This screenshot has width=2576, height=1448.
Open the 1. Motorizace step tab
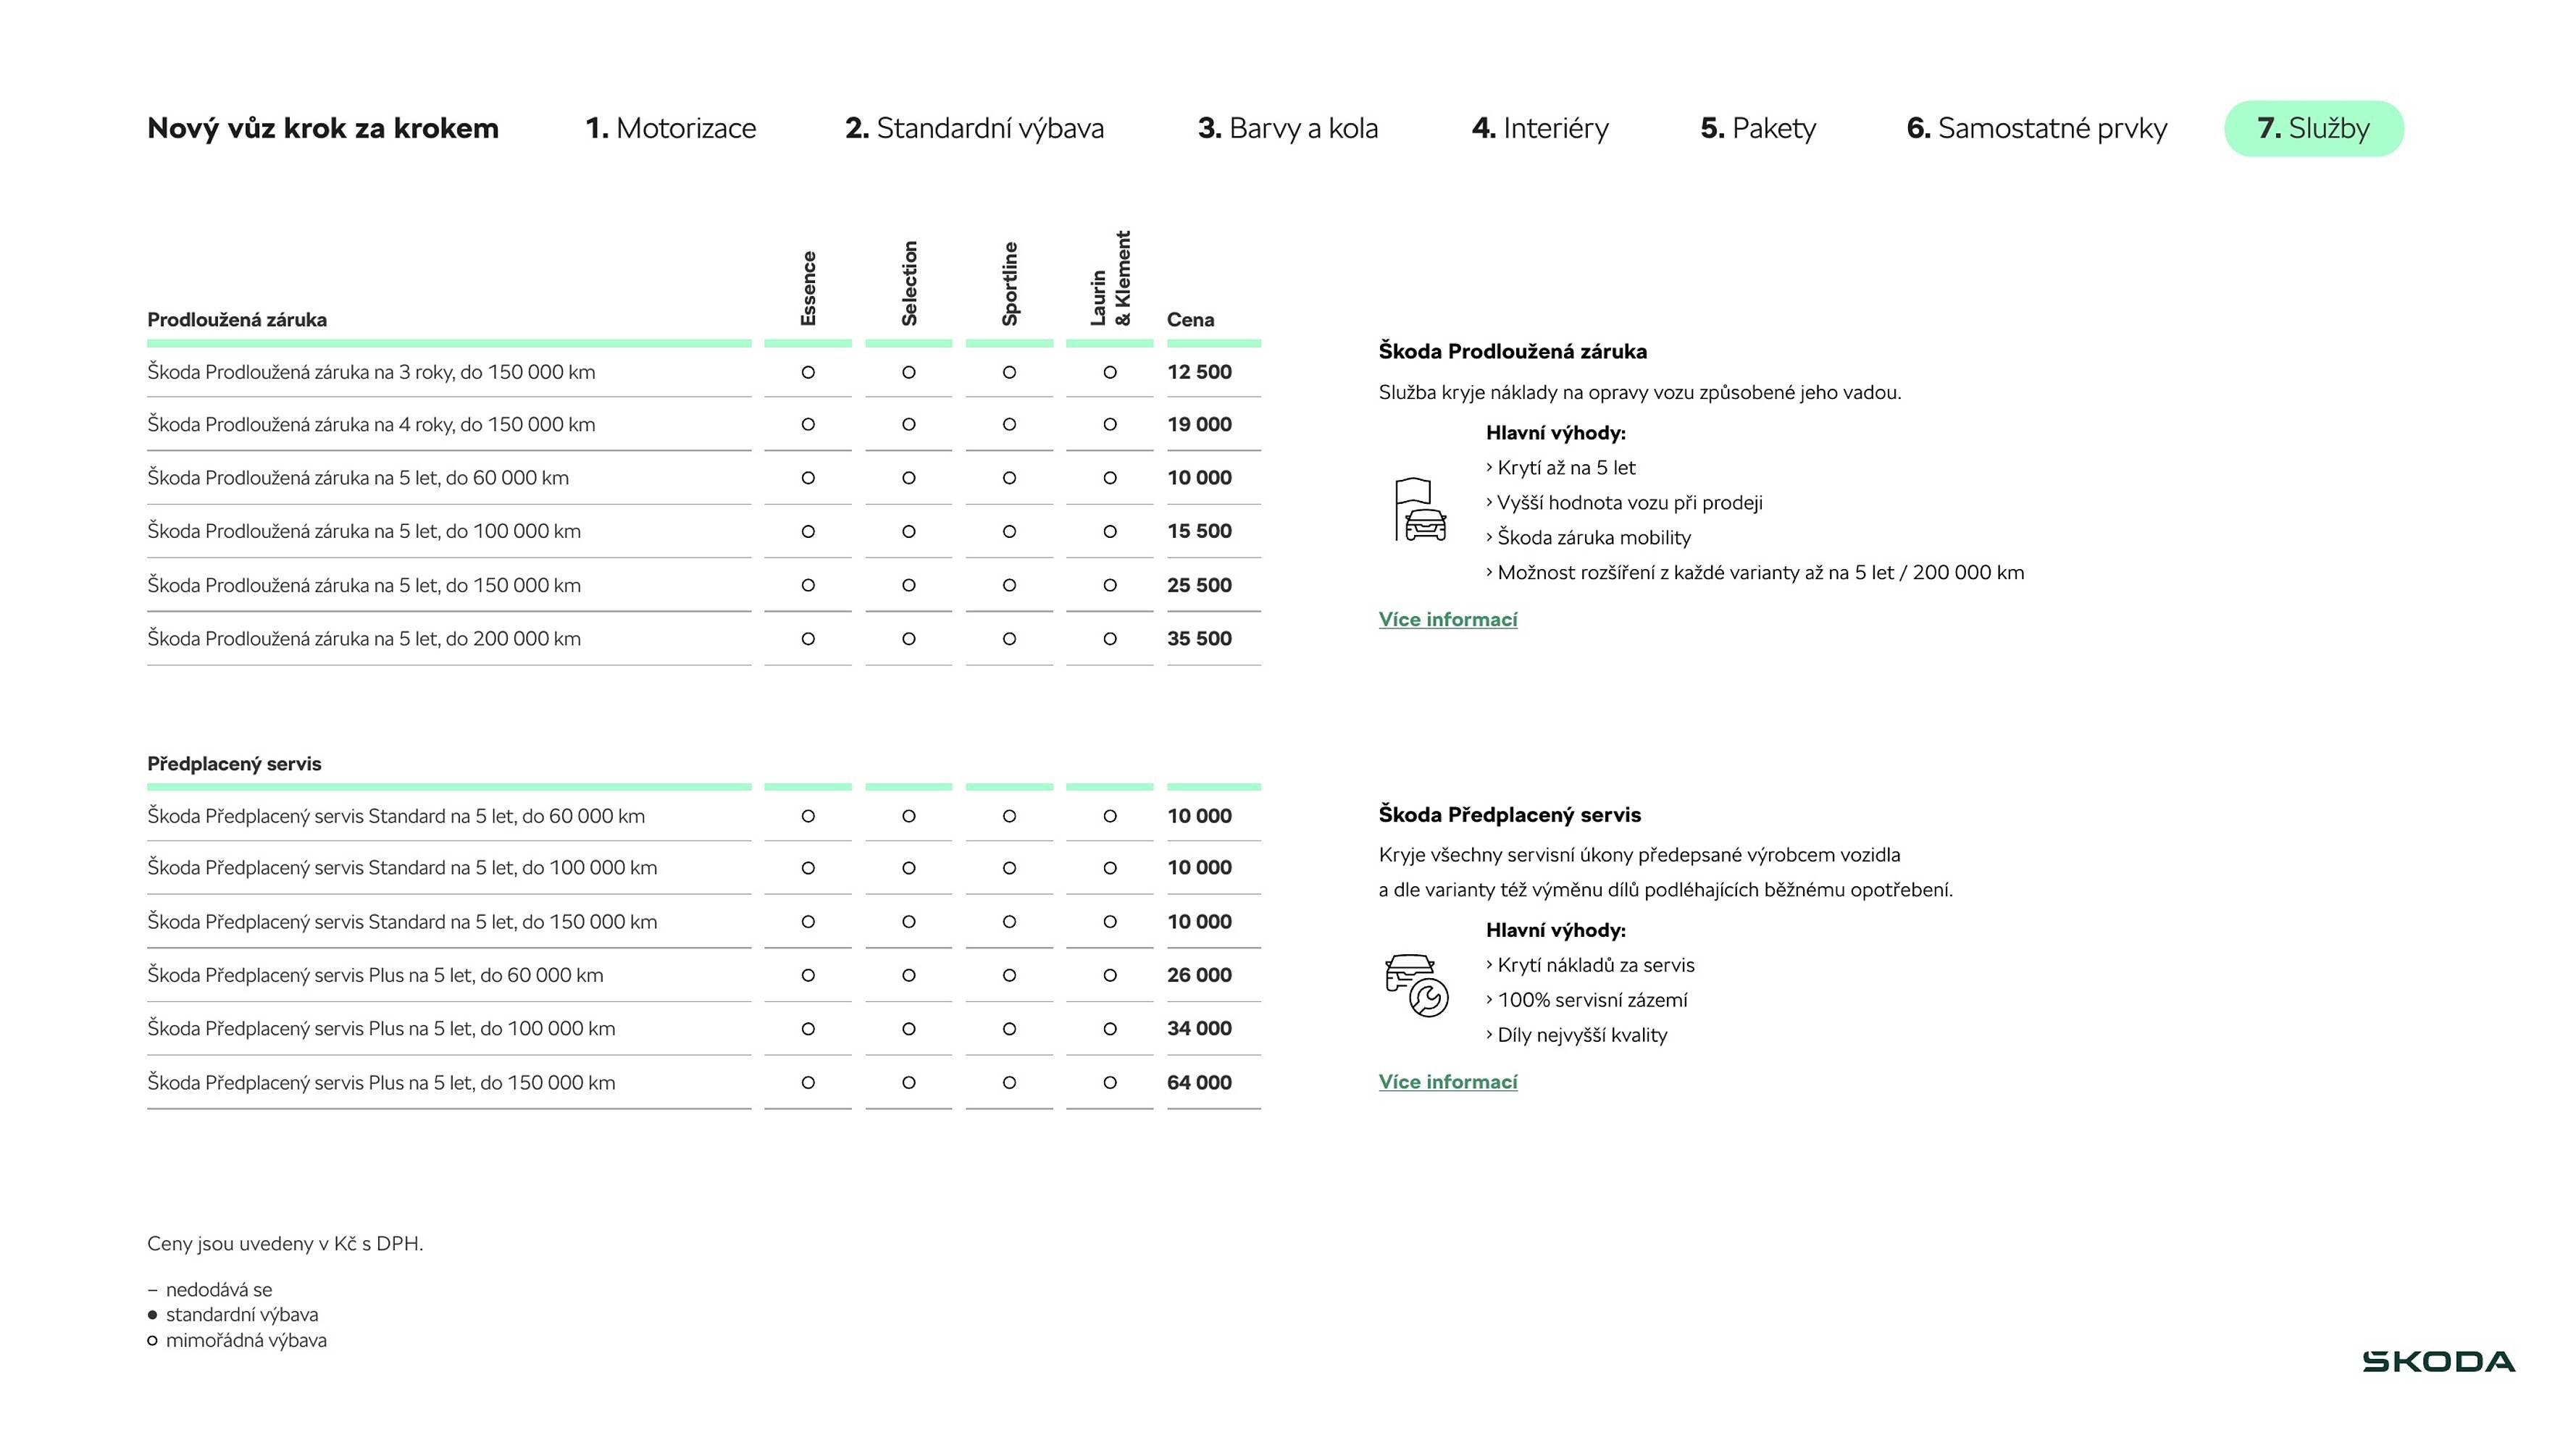tap(670, 128)
